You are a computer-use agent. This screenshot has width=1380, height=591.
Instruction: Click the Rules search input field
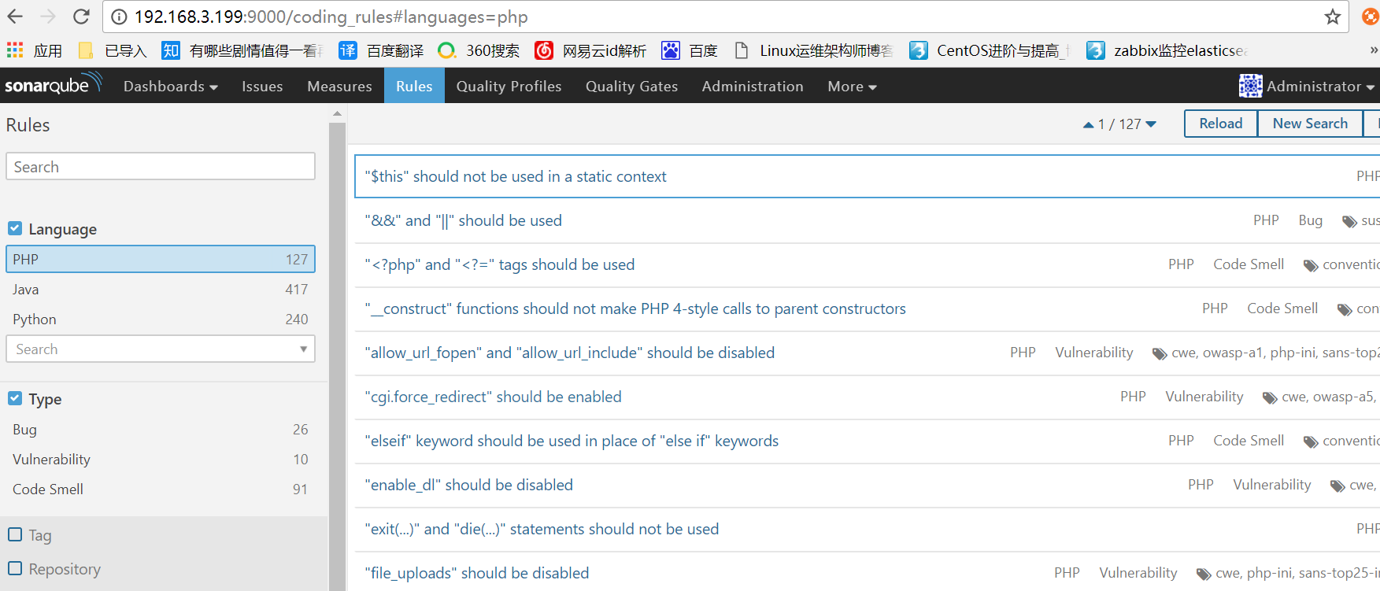161,167
